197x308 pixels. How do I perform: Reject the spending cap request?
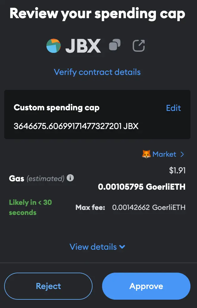48,286
